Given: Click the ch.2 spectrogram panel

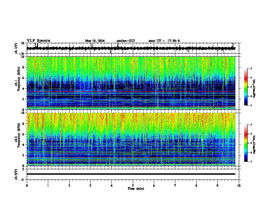Looking at the screenshot, I should pyautogui.click(x=131, y=139).
